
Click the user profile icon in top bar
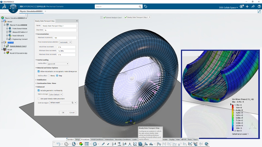tap(242, 7)
